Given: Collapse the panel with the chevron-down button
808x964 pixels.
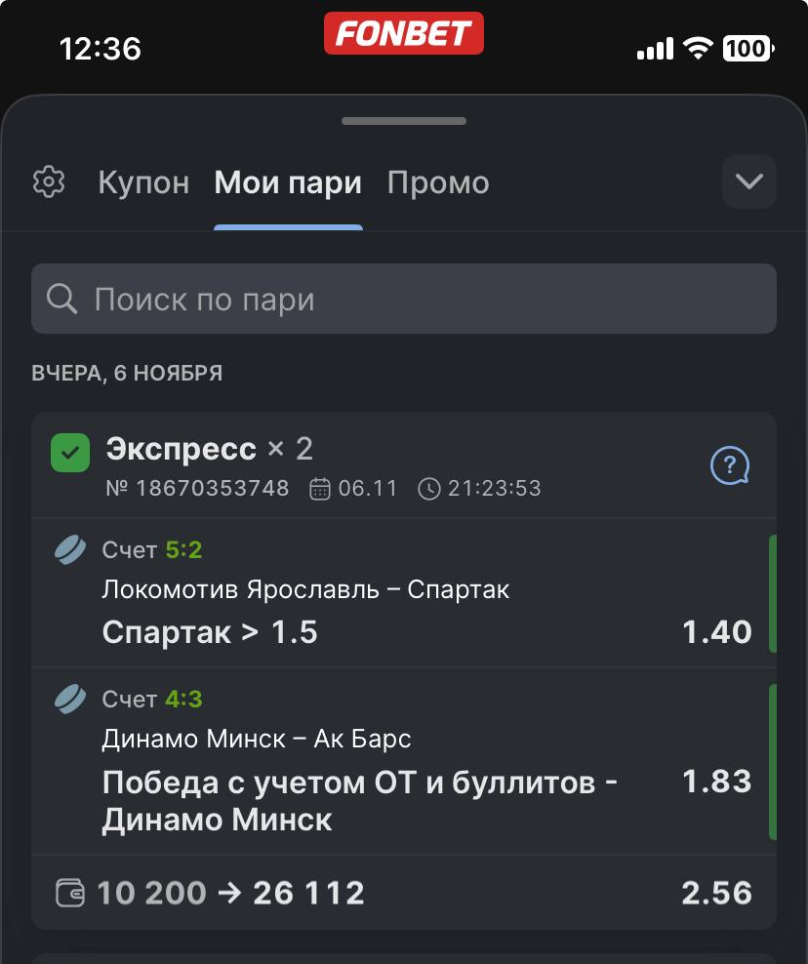Looking at the screenshot, I should tap(748, 181).
